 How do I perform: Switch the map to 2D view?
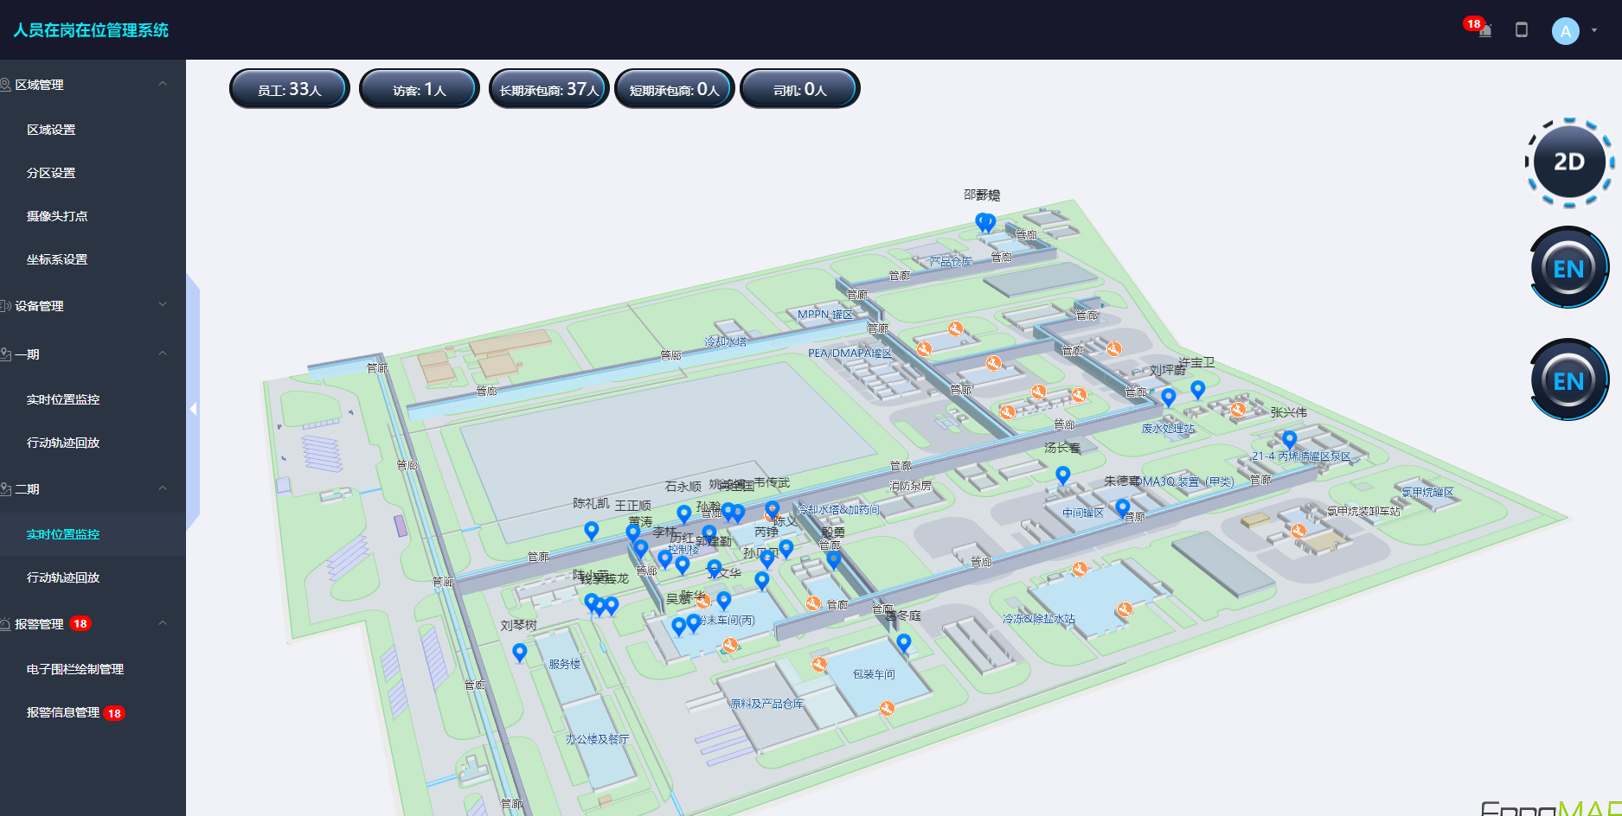pyautogui.click(x=1568, y=163)
